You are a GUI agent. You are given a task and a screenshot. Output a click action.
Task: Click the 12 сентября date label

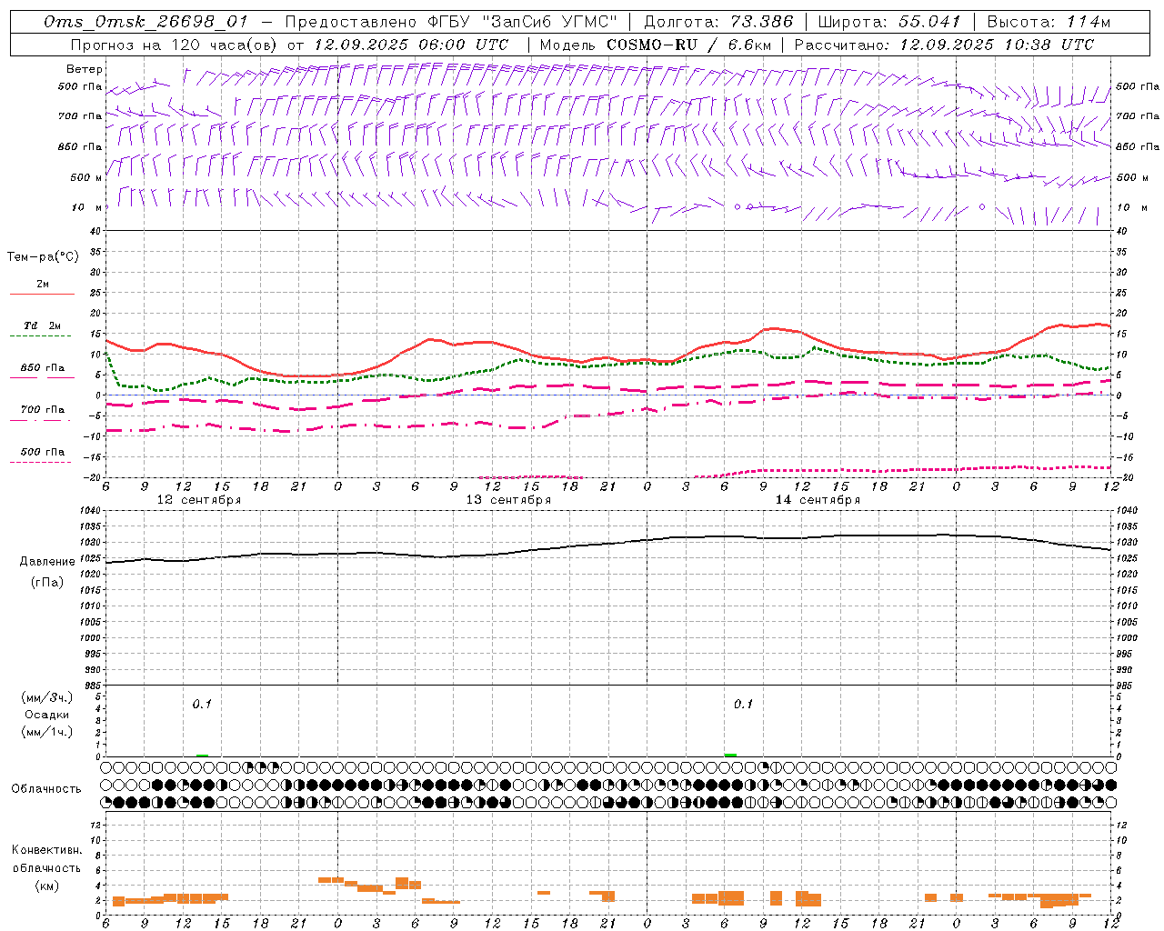pyautogui.click(x=199, y=500)
